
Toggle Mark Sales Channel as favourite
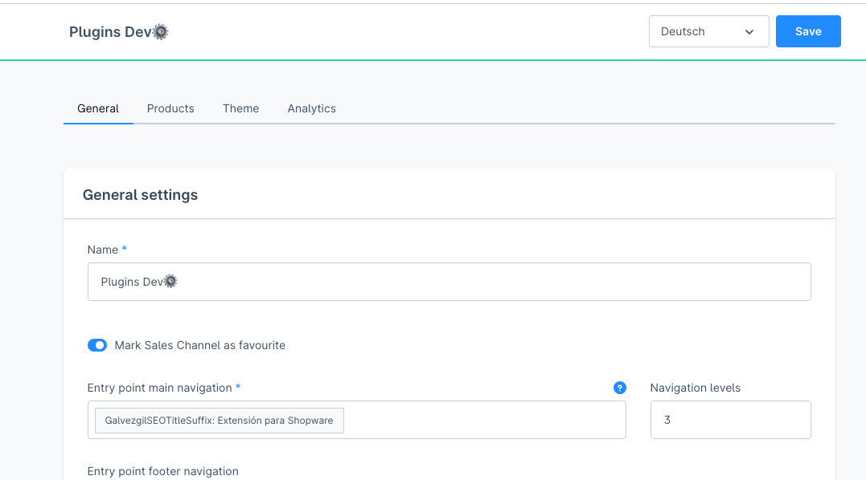[97, 345]
